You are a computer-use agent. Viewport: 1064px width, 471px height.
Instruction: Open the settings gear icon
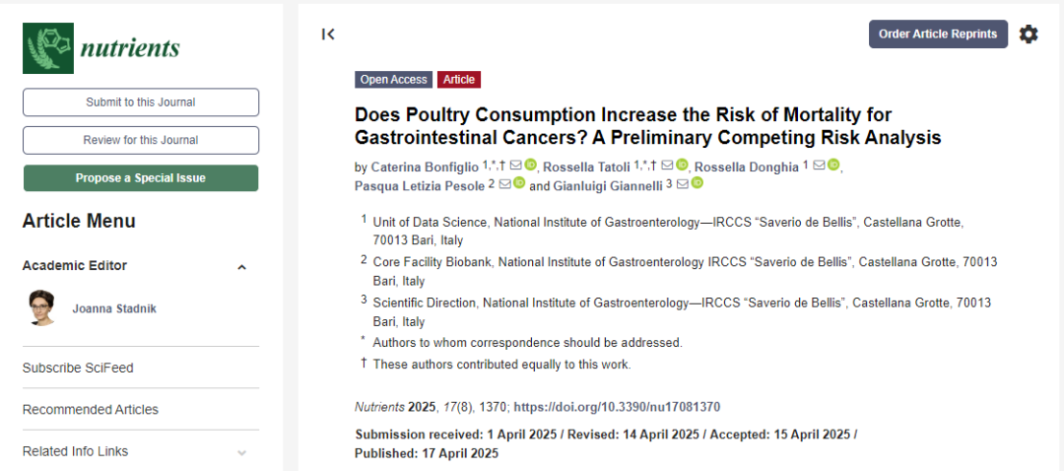coord(1029,34)
